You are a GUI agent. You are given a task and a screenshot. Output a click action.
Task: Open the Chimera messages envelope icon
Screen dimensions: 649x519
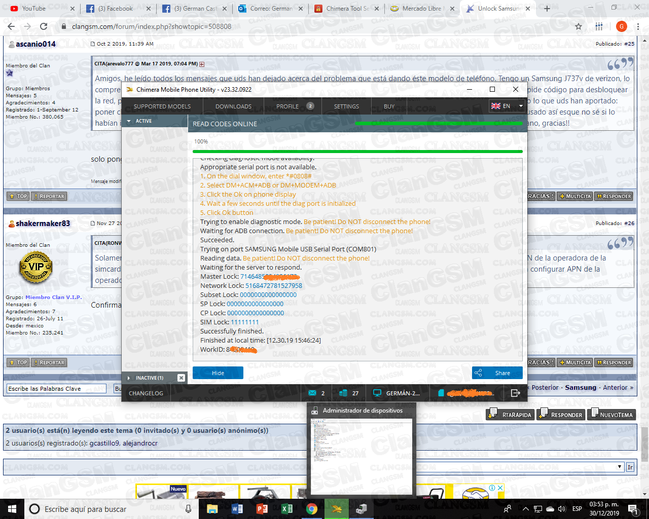click(312, 393)
